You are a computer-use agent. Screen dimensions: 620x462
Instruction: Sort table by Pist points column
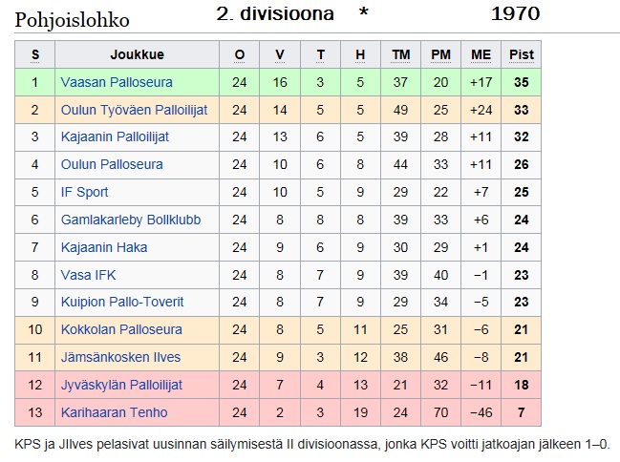(522, 55)
